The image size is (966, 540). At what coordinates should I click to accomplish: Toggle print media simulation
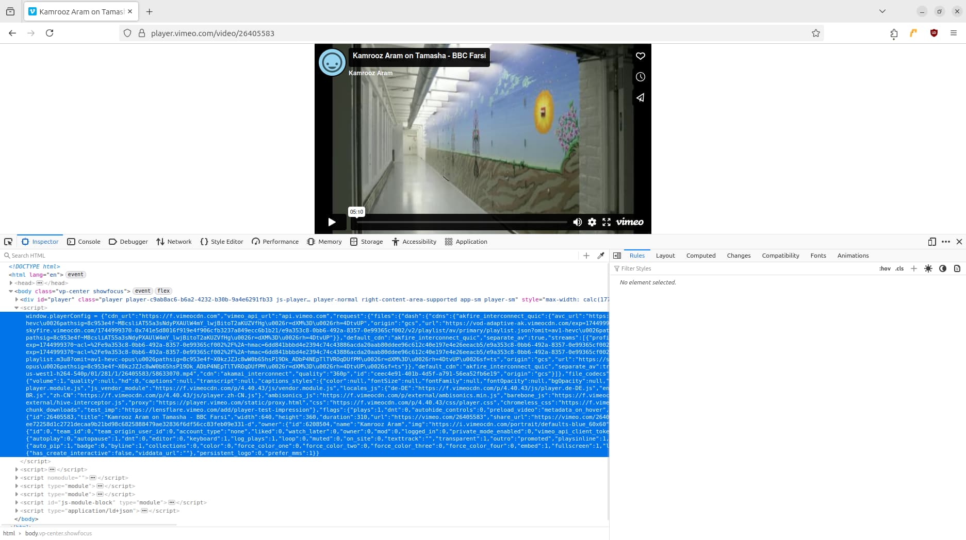tap(957, 268)
